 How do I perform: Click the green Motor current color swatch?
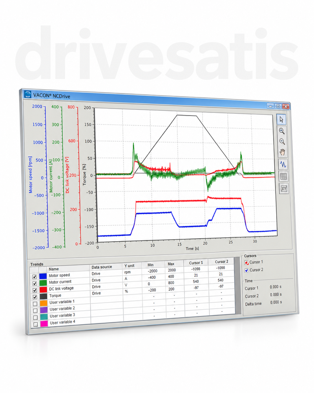coord(43,283)
